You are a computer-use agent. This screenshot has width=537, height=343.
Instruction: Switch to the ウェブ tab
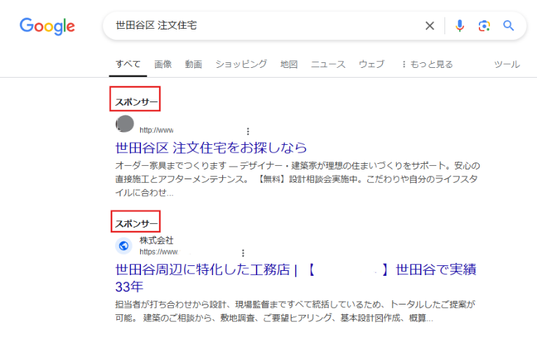click(372, 64)
